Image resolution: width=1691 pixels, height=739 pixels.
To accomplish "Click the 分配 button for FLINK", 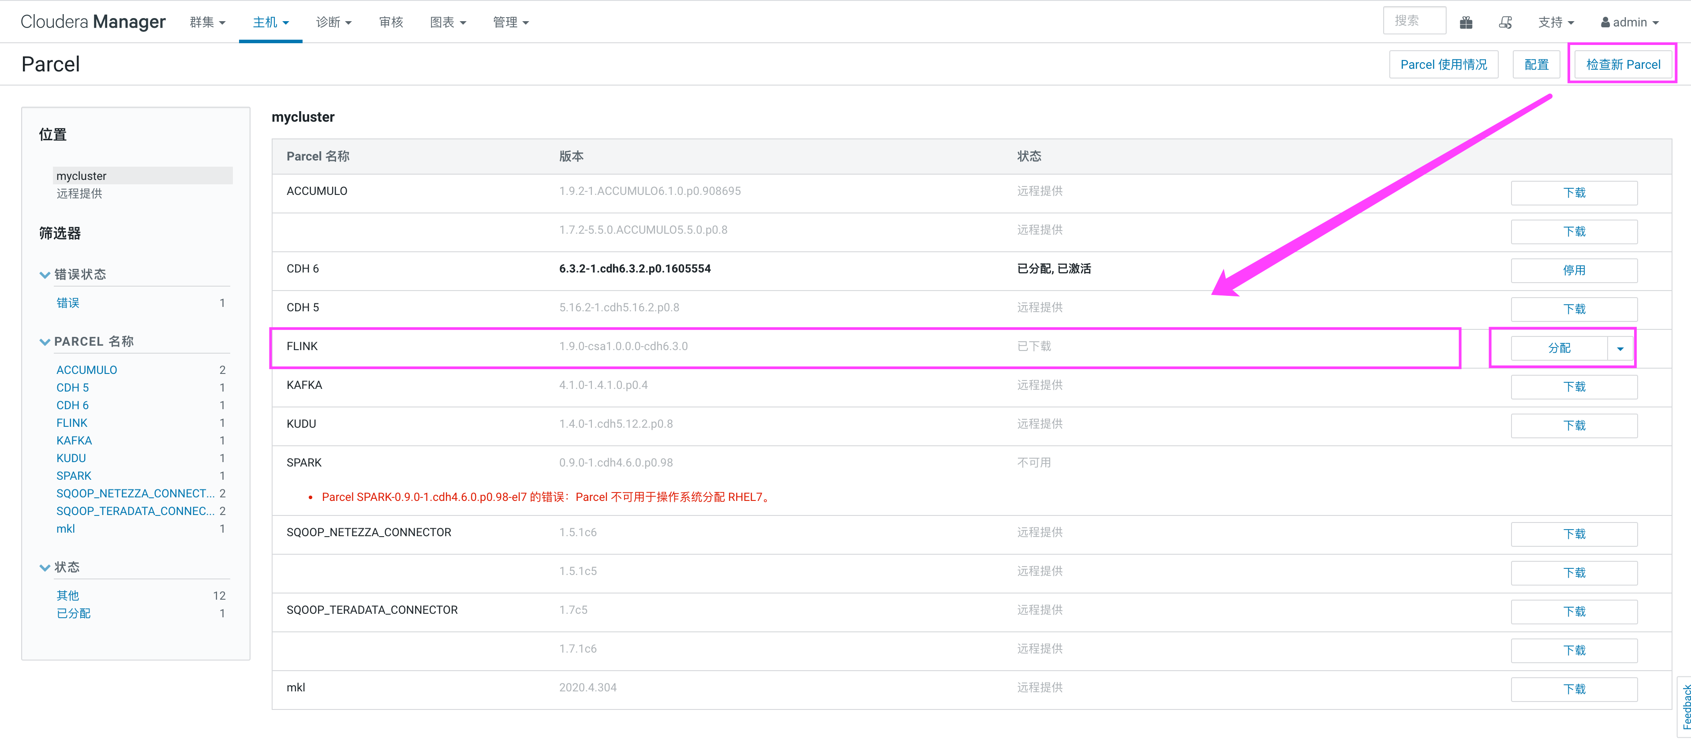I will coord(1559,348).
